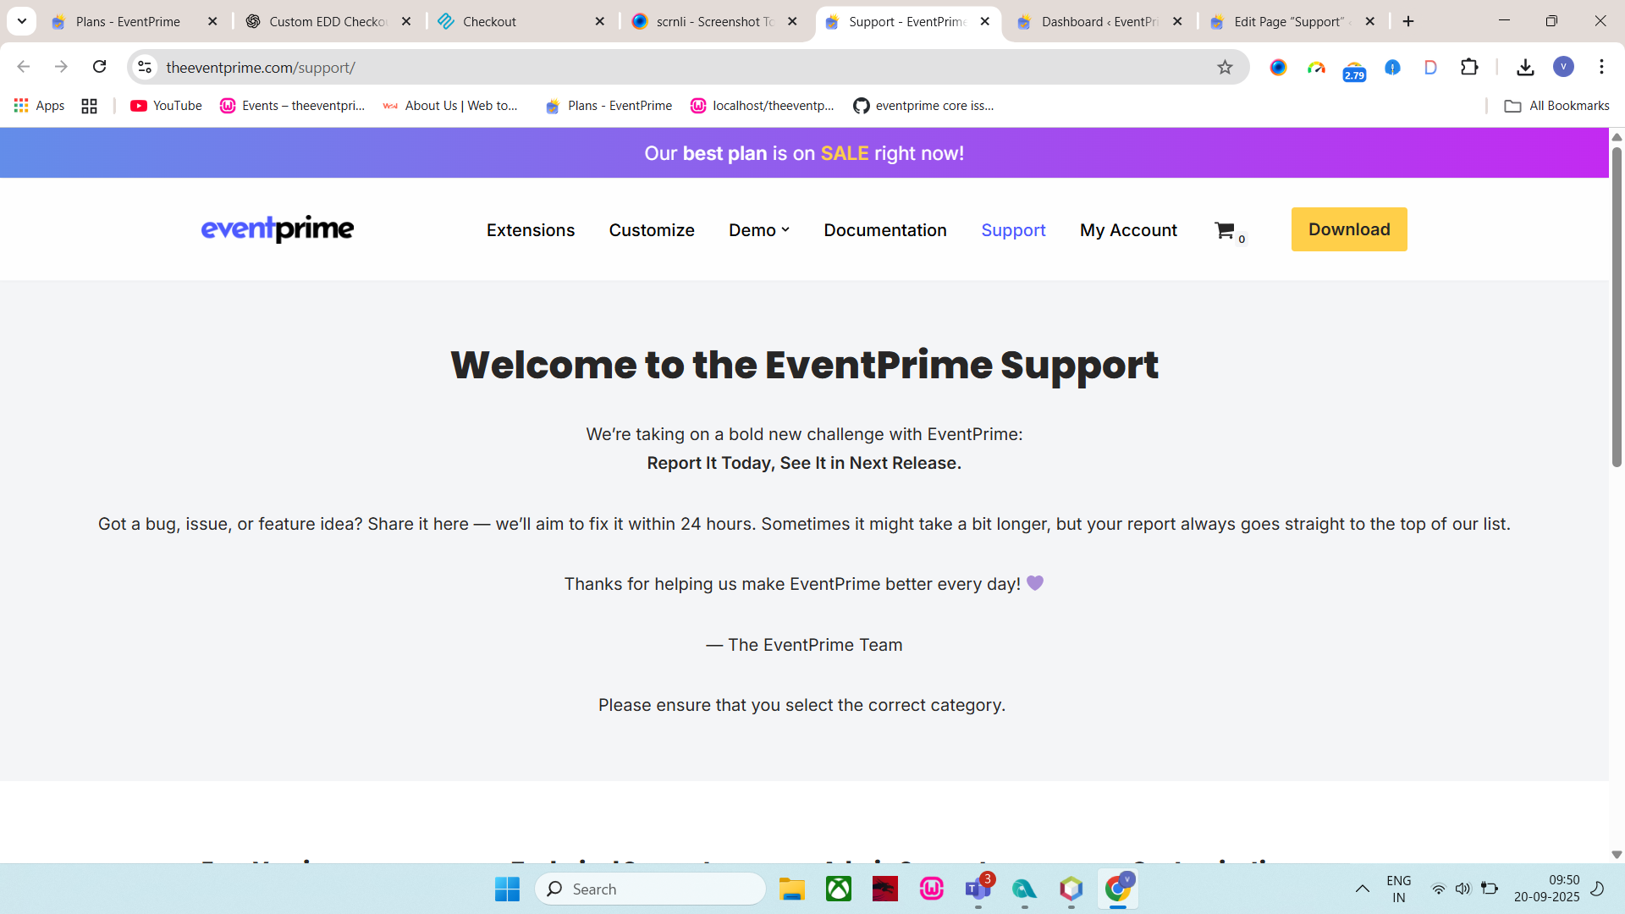Open the tab search dropdown arrow

(22, 21)
